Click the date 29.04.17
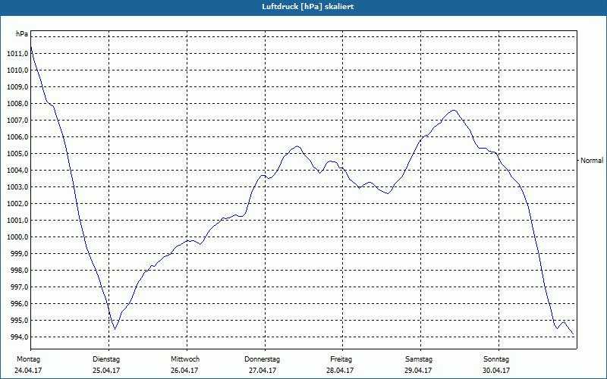This screenshot has height=379, width=607. pos(418,371)
